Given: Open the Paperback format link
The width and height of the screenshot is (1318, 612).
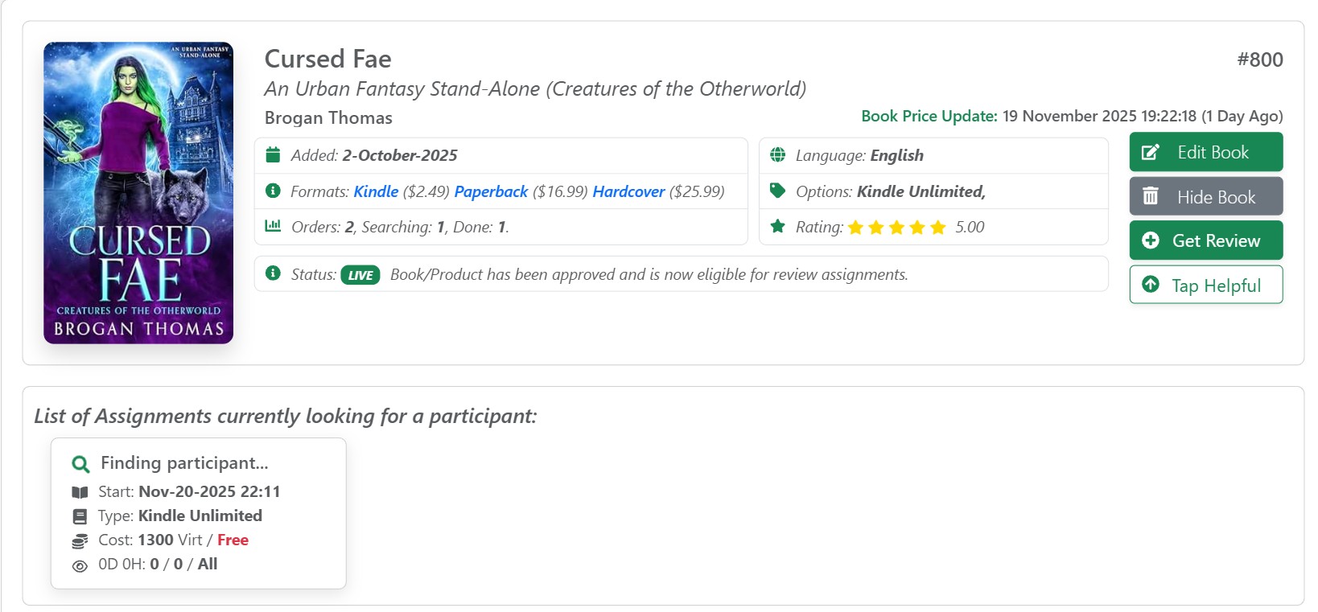Looking at the screenshot, I should [491, 191].
